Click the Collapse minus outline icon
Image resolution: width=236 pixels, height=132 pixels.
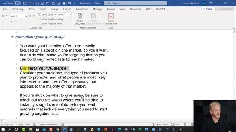(16, 22)
